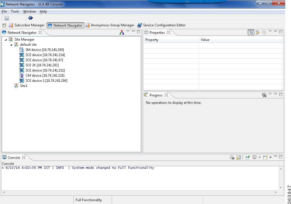Click the Show Categories icon in Properties
Screen dimensions: 291x204
[251, 32]
